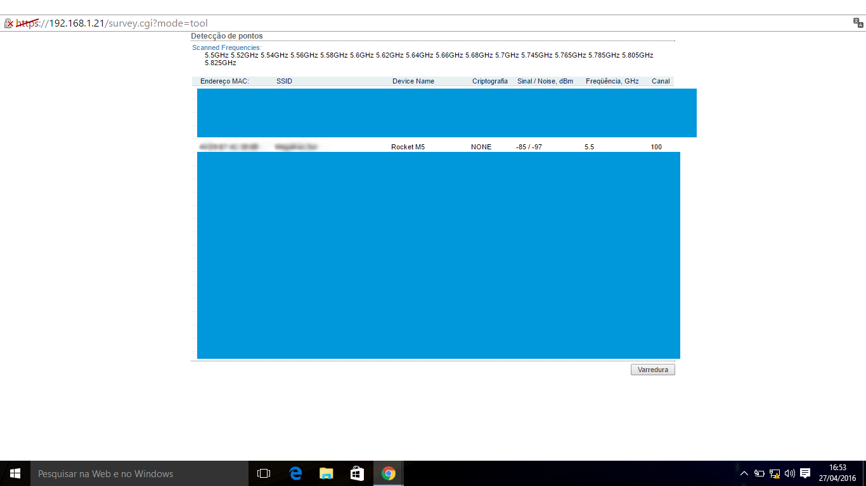Click the Detecção de pontos heading
This screenshot has width=866, height=486.
227,36
